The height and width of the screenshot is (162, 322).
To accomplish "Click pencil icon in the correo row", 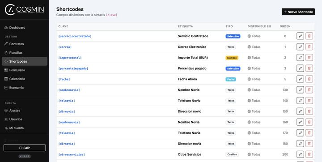I will pyautogui.click(x=300, y=47).
